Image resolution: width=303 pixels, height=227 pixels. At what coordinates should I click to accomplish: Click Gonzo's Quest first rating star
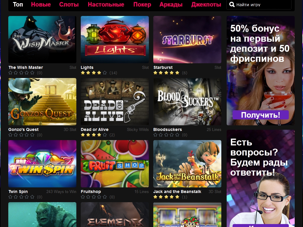[10, 135]
